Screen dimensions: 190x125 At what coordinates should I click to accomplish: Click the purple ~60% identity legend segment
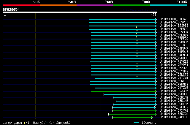pyautogui.click(x=95, y=5)
